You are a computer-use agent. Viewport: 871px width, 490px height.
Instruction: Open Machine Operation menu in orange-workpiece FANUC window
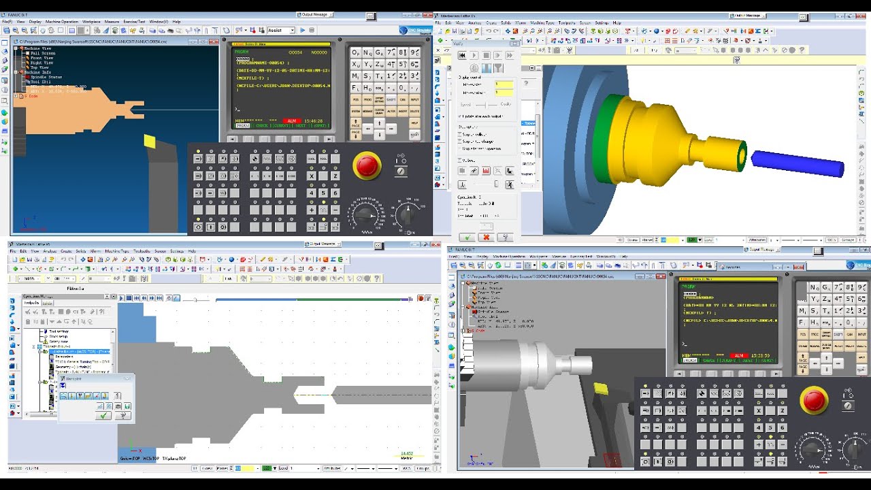point(62,22)
